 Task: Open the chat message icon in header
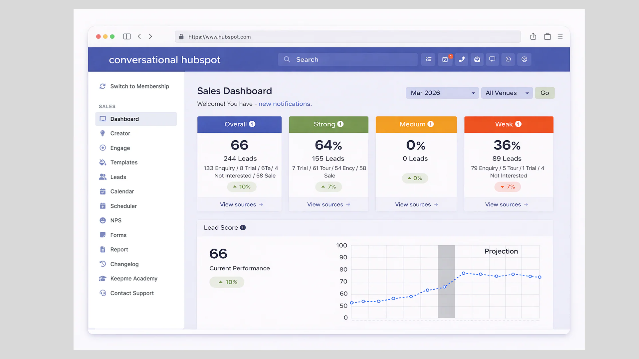pyautogui.click(x=492, y=60)
